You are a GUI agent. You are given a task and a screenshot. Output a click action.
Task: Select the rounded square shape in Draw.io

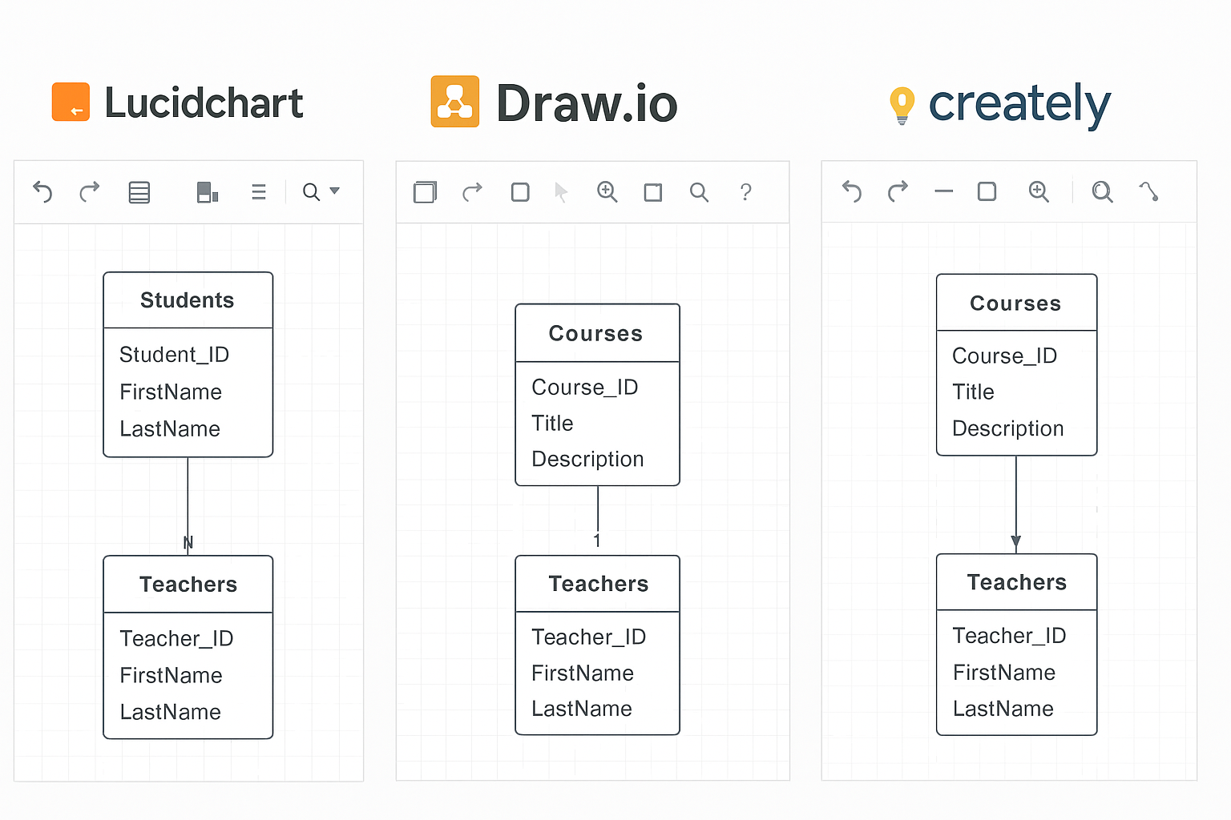pos(520,192)
